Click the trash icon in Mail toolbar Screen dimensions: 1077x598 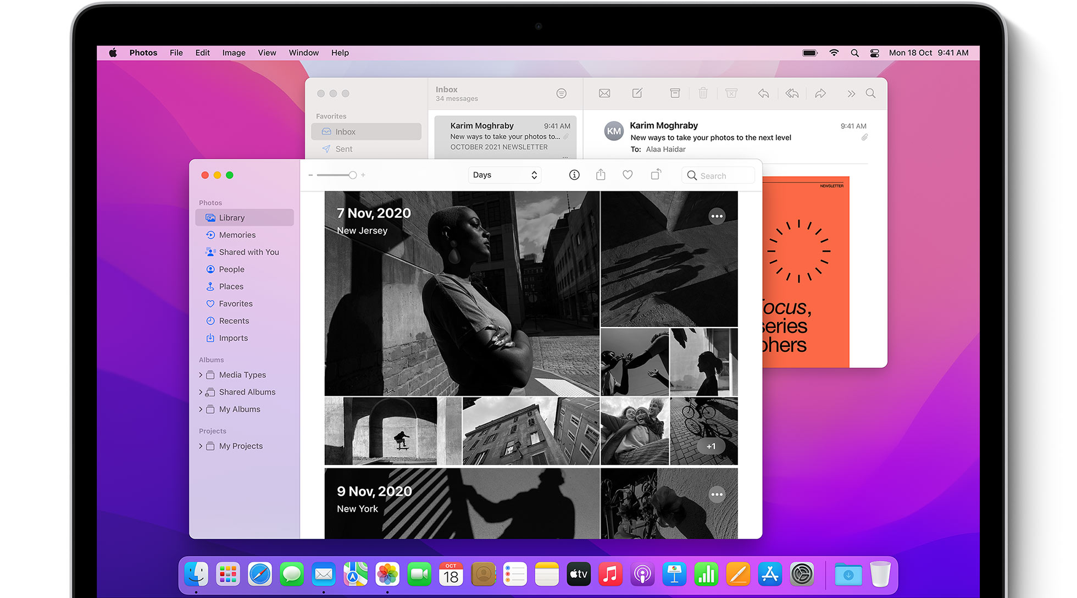pos(703,93)
